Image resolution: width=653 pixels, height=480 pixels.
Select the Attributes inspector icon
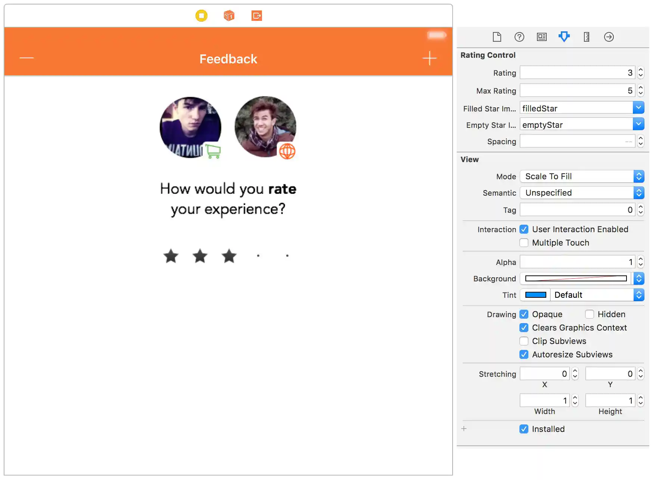coord(564,37)
